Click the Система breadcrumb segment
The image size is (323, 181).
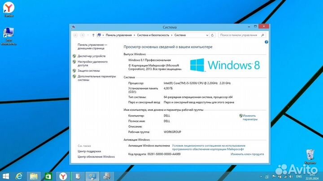[180, 35]
